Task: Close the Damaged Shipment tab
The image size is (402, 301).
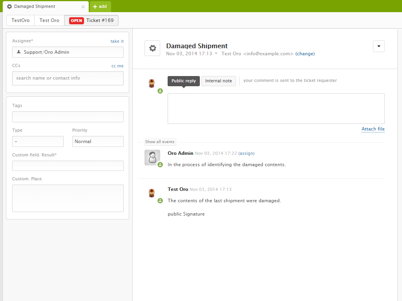Action: (x=83, y=7)
